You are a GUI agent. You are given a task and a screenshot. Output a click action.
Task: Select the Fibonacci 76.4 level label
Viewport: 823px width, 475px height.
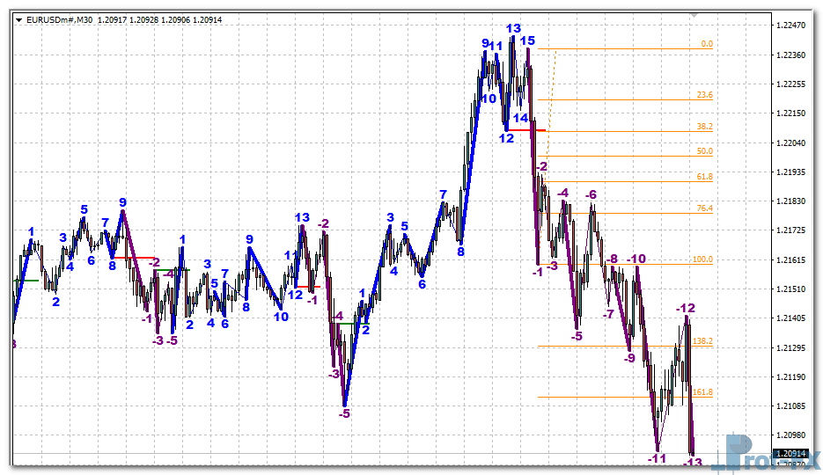tap(704, 208)
